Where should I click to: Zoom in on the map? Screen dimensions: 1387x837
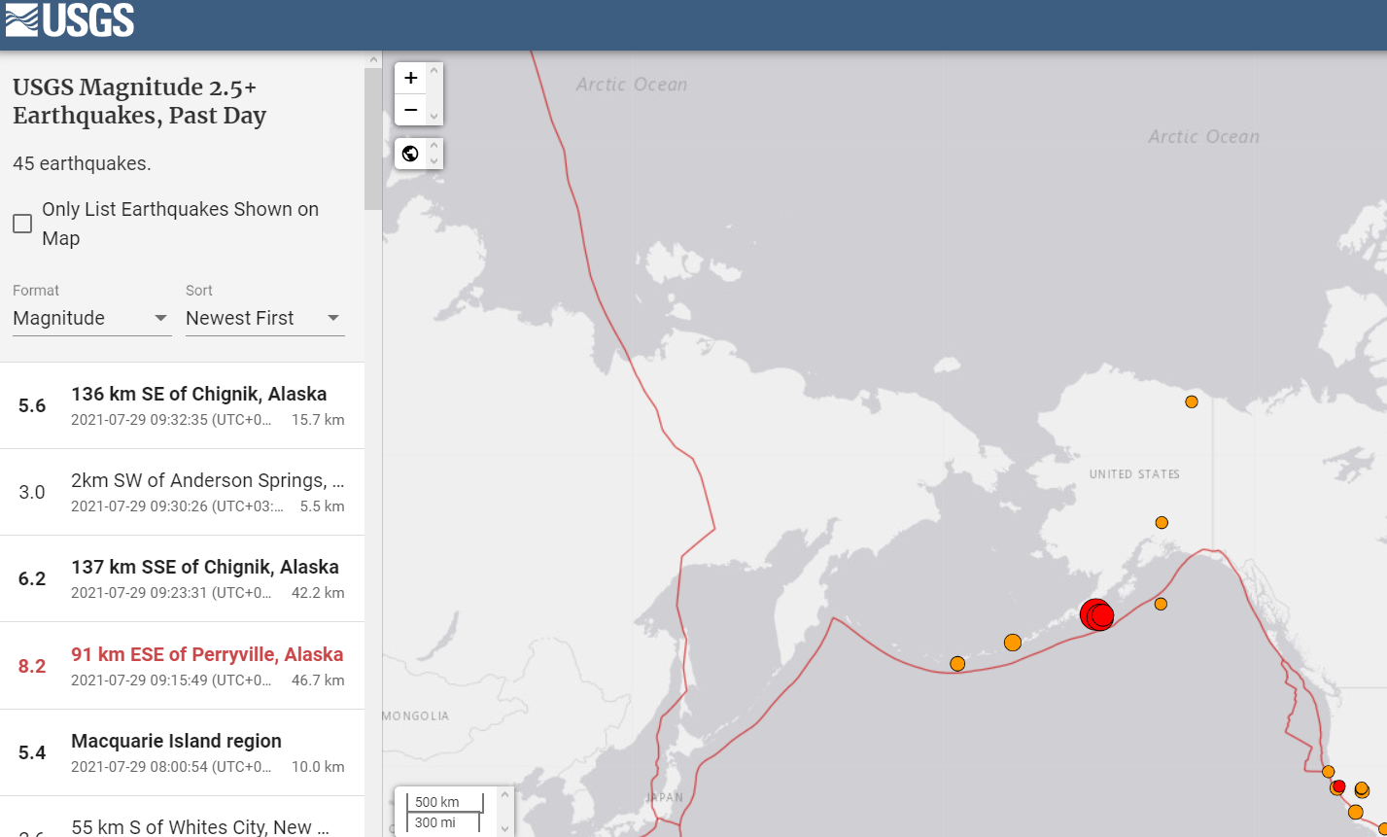pyautogui.click(x=410, y=79)
